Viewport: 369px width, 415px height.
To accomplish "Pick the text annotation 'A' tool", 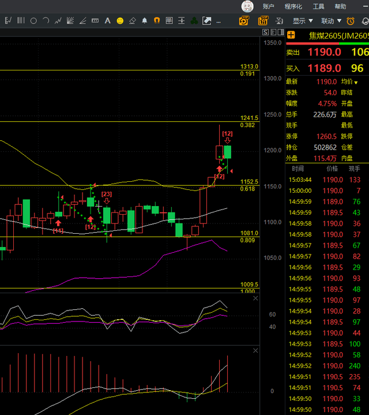I will tap(107, 21).
